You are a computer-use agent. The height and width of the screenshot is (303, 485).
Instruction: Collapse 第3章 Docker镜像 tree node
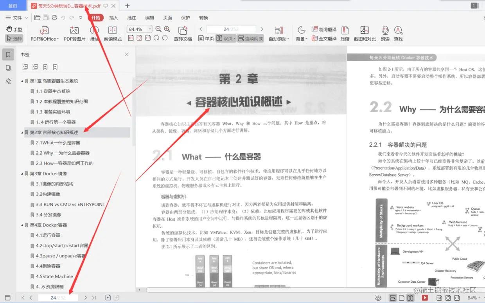(22, 174)
